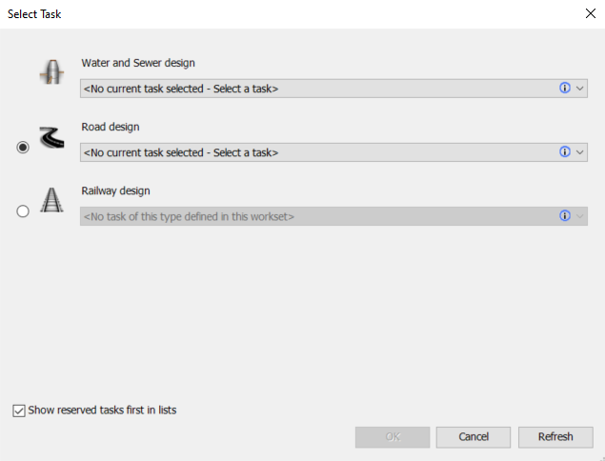Click the OK button

click(392, 436)
